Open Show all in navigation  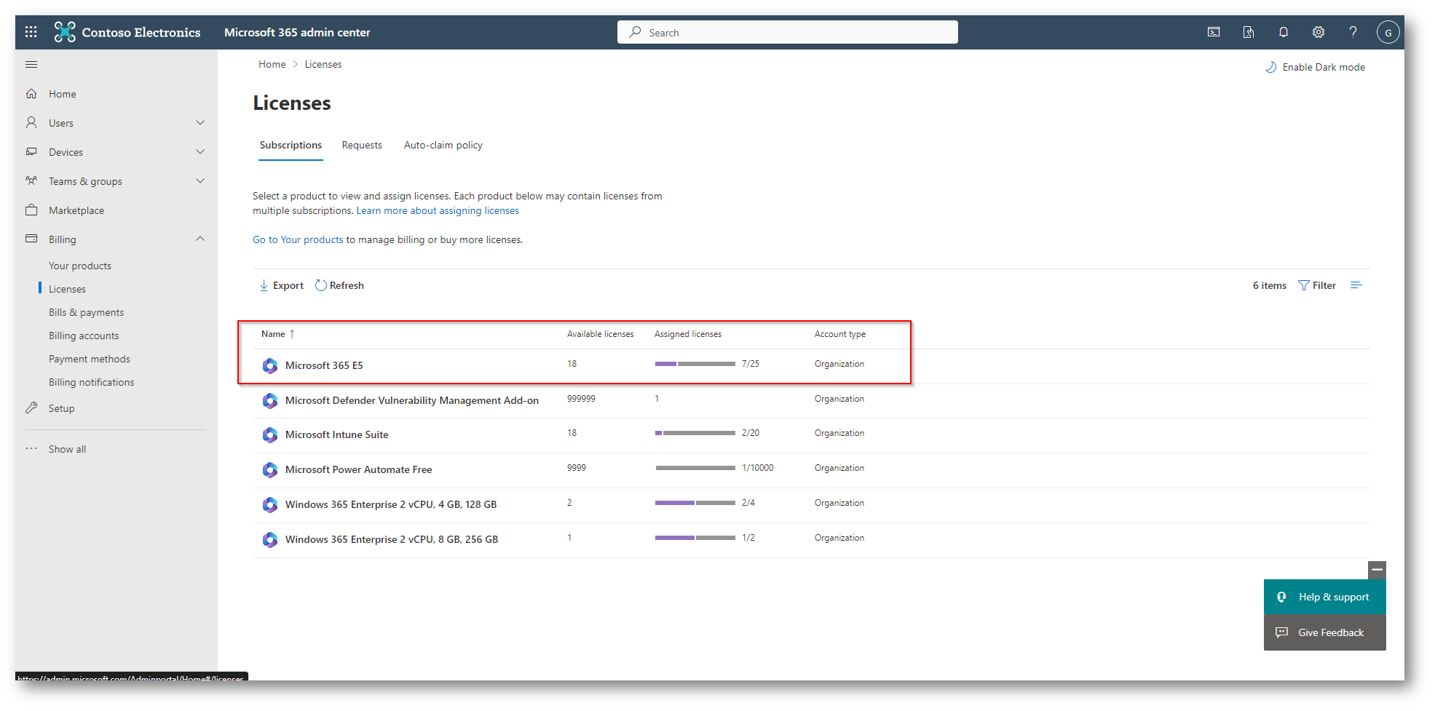click(x=67, y=449)
